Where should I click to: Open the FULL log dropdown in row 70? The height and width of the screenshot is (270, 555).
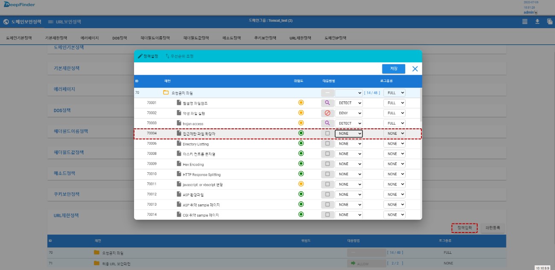point(394,93)
